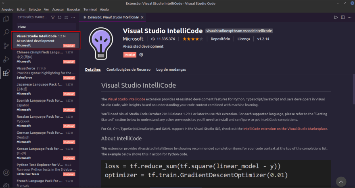The height and width of the screenshot is (188, 355).
Task: Select Visualforce in the extensions list
Action: [x=46, y=73]
